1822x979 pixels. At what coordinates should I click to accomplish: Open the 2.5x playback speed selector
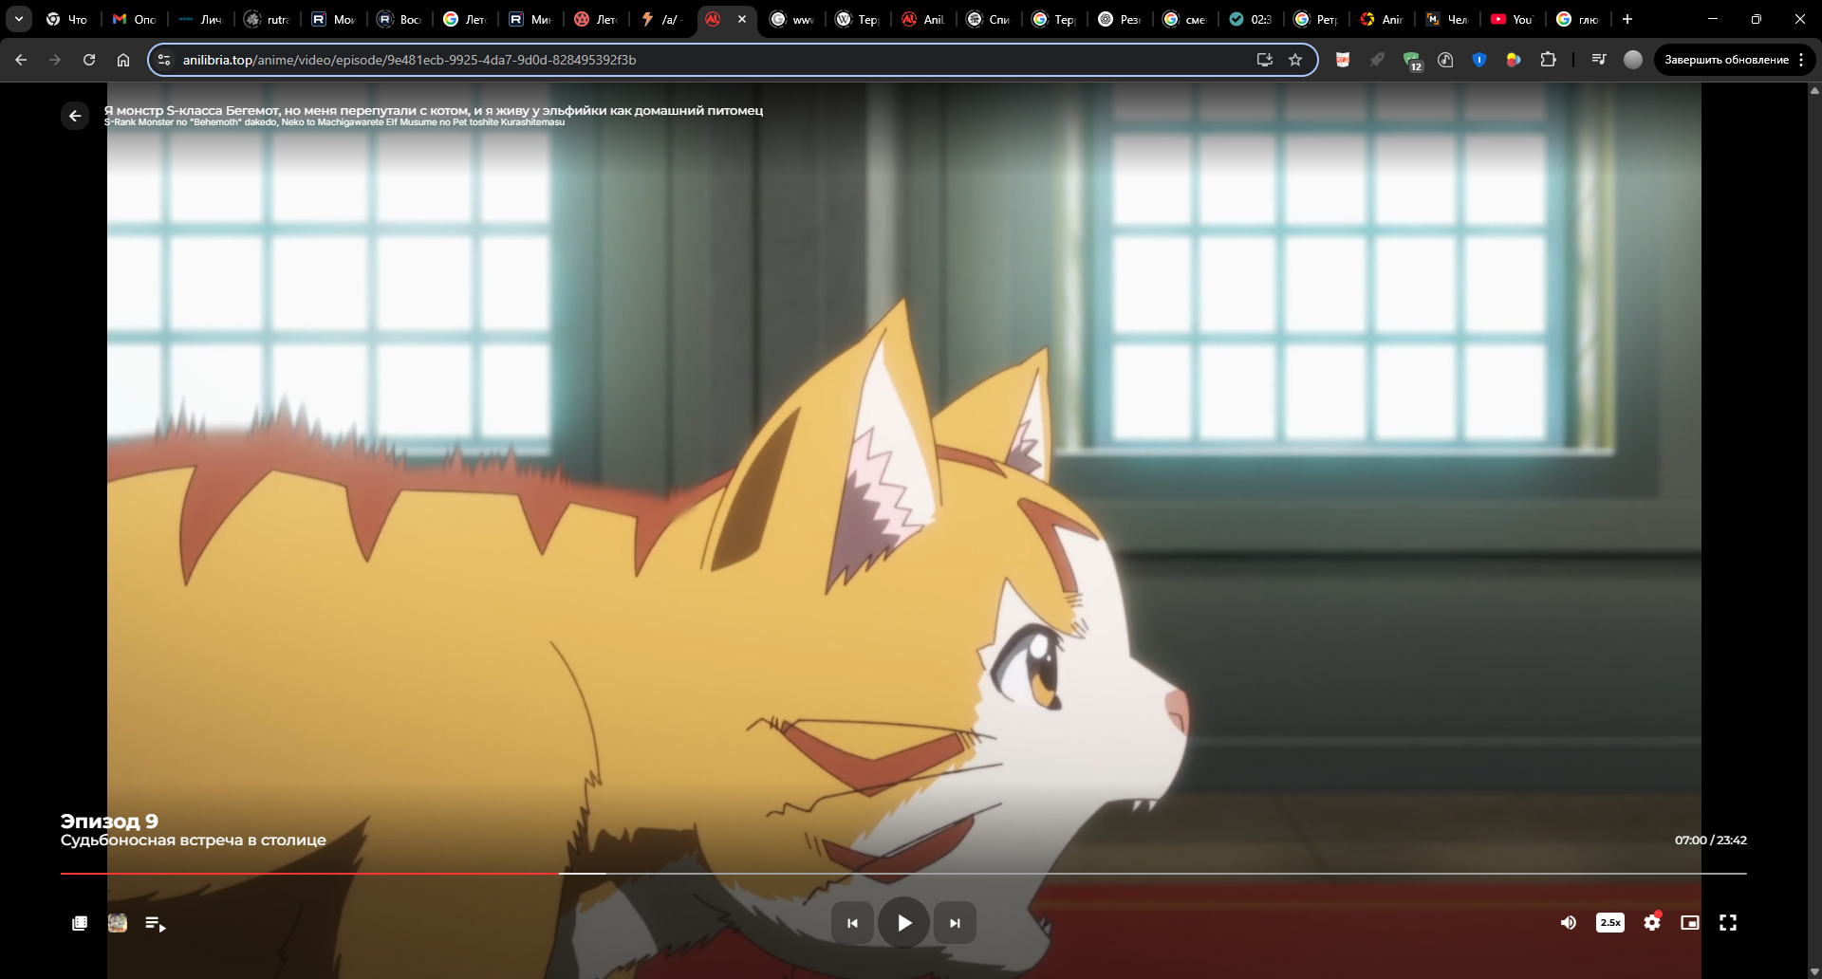(1610, 922)
